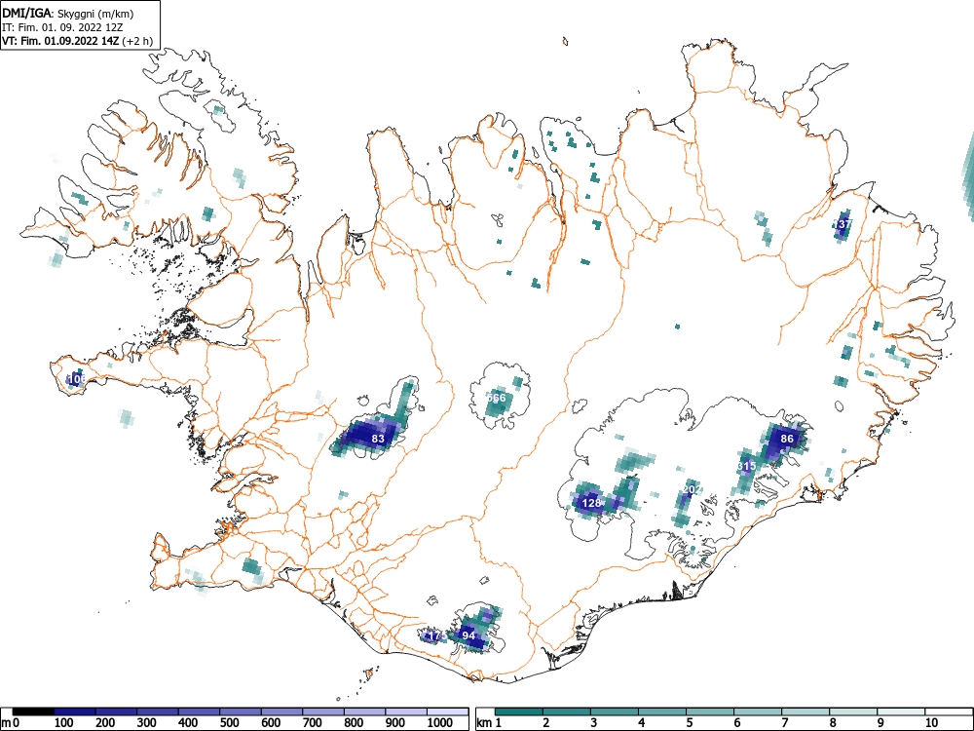Click the '1000' metres legend label
974x731 pixels.
[x=440, y=723]
